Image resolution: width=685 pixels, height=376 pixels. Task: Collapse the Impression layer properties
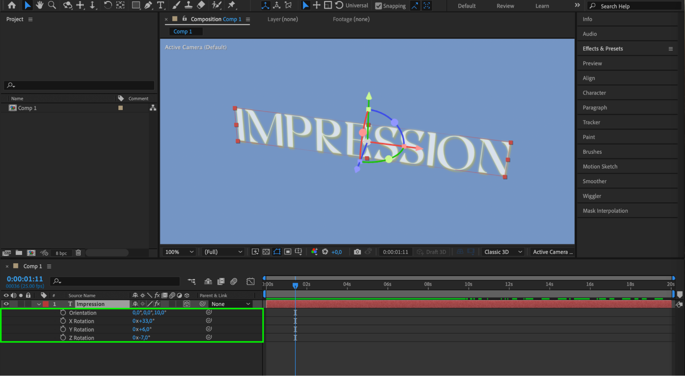(39, 304)
